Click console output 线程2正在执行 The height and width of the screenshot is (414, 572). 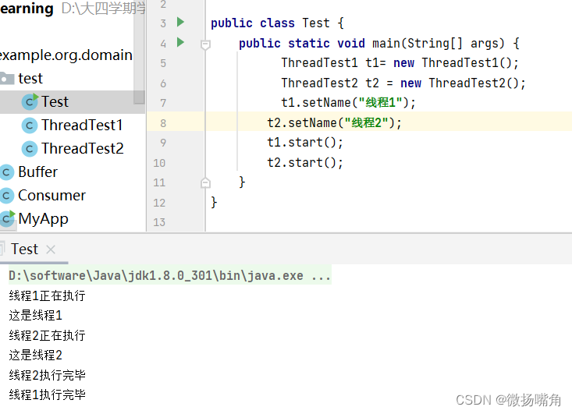pyautogui.click(x=47, y=335)
